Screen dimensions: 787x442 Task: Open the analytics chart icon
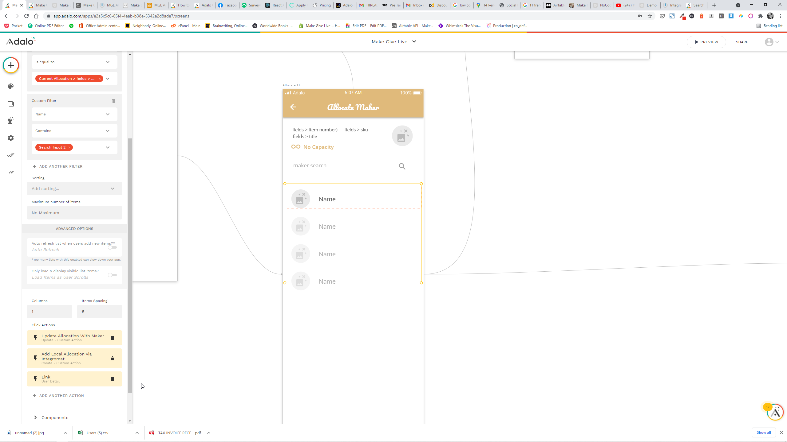(11, 172)
